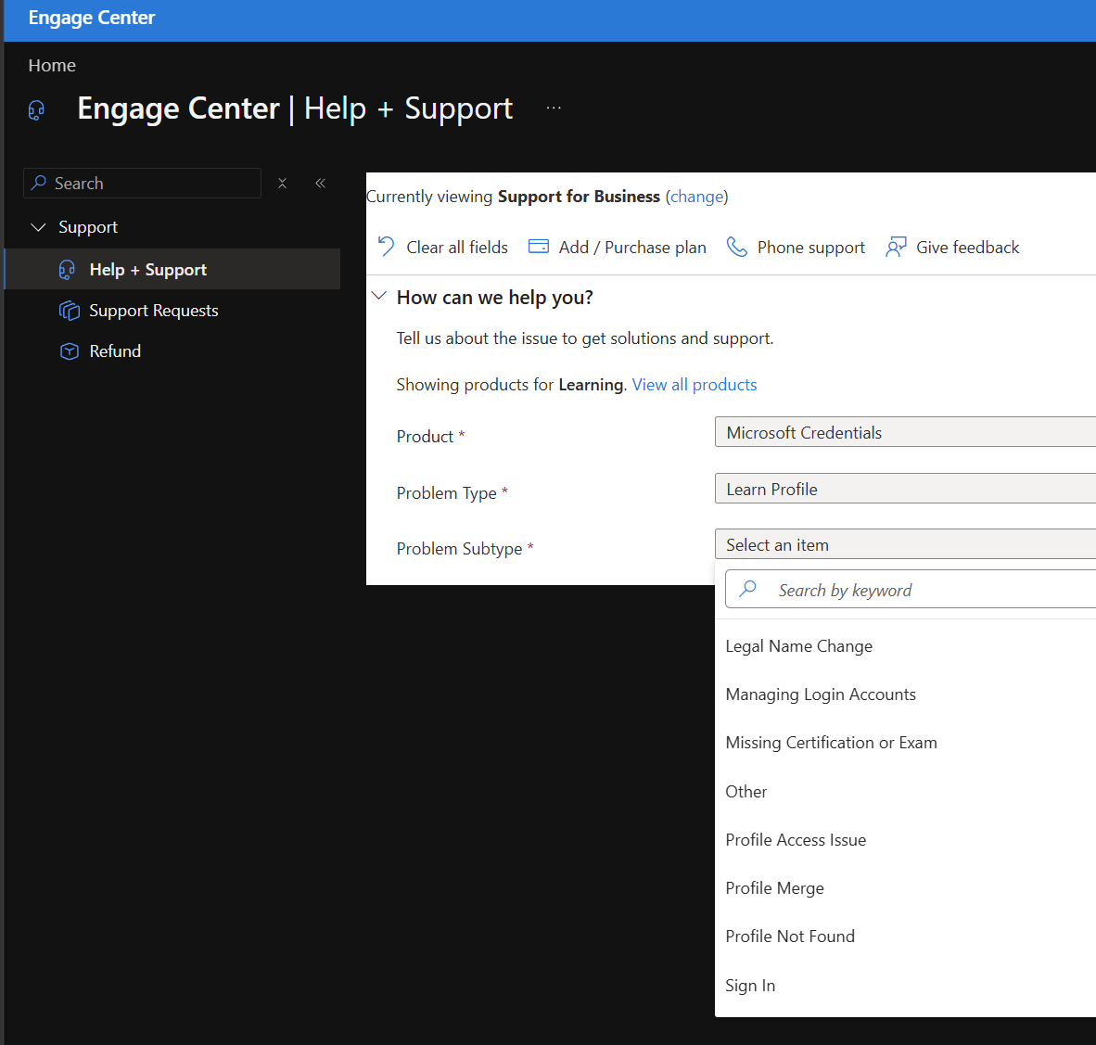Click Add / Purchase plan

[x=618, y=247]
